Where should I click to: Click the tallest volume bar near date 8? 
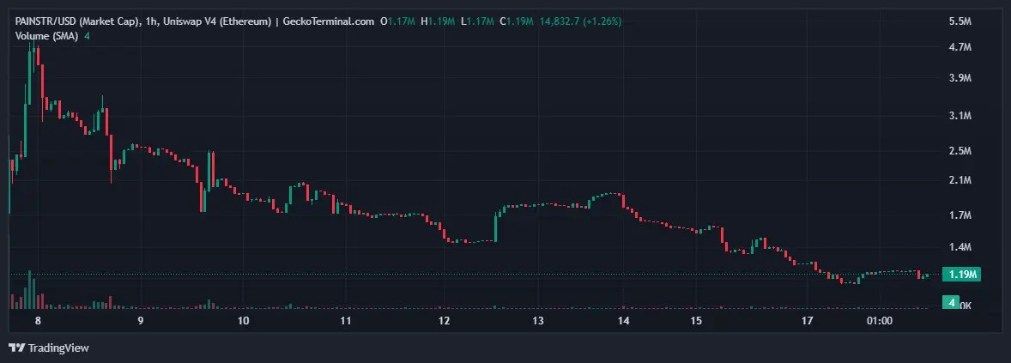click(x=30, y=289)
